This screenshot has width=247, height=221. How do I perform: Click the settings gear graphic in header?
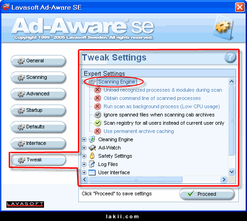[223, 28]
